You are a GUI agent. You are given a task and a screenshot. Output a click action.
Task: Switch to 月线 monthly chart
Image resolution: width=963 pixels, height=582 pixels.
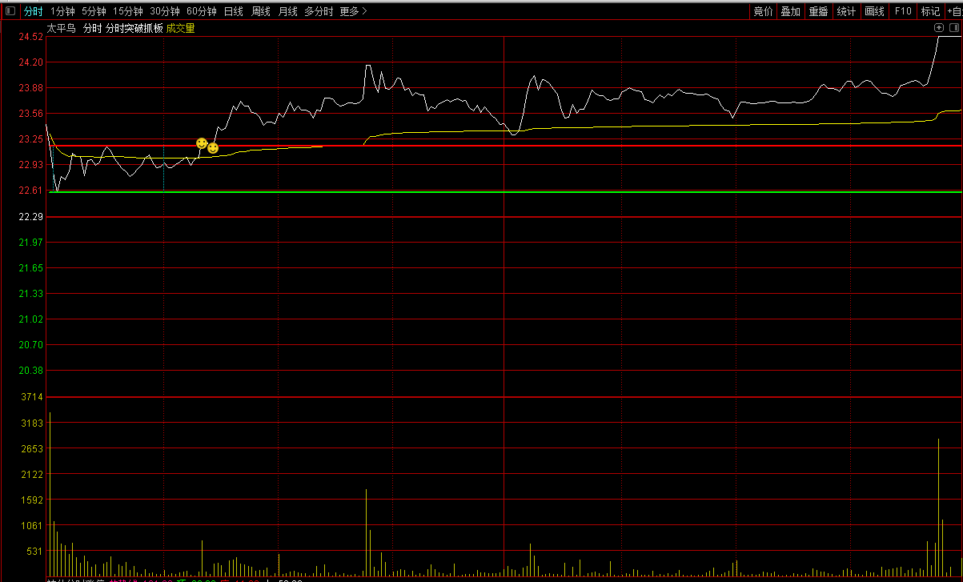(288, 11)
